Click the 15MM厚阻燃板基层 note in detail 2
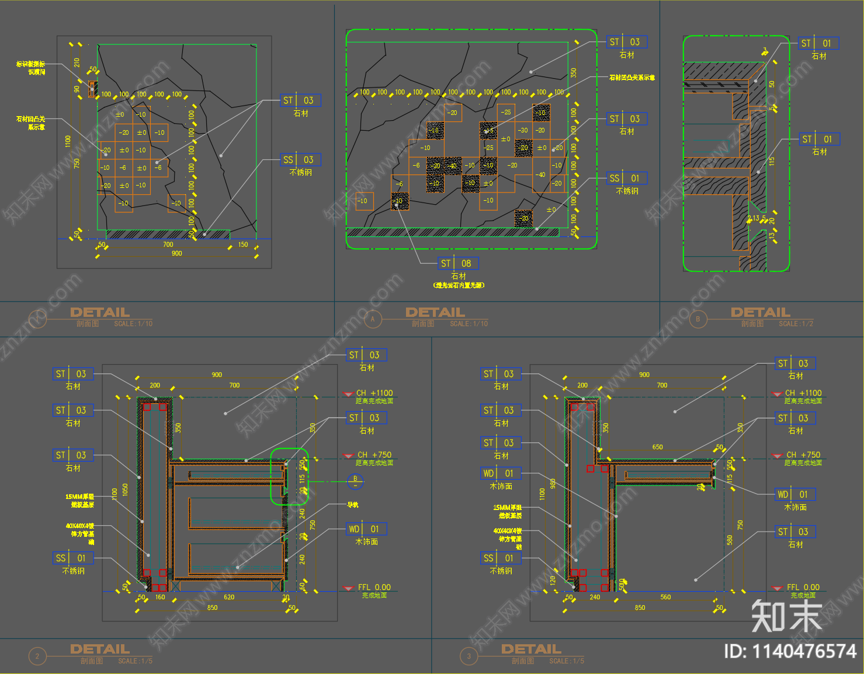 tap(80, 500)
